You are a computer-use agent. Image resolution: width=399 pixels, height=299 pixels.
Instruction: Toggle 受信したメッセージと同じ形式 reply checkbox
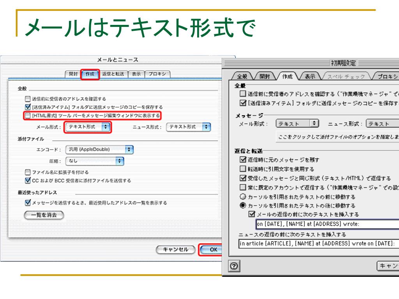pos(243,178)
